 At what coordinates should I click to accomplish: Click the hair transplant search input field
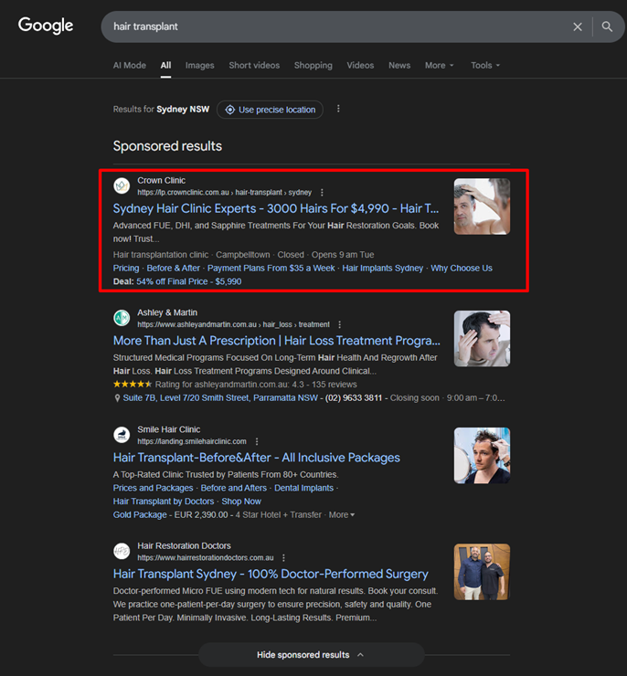329,27
